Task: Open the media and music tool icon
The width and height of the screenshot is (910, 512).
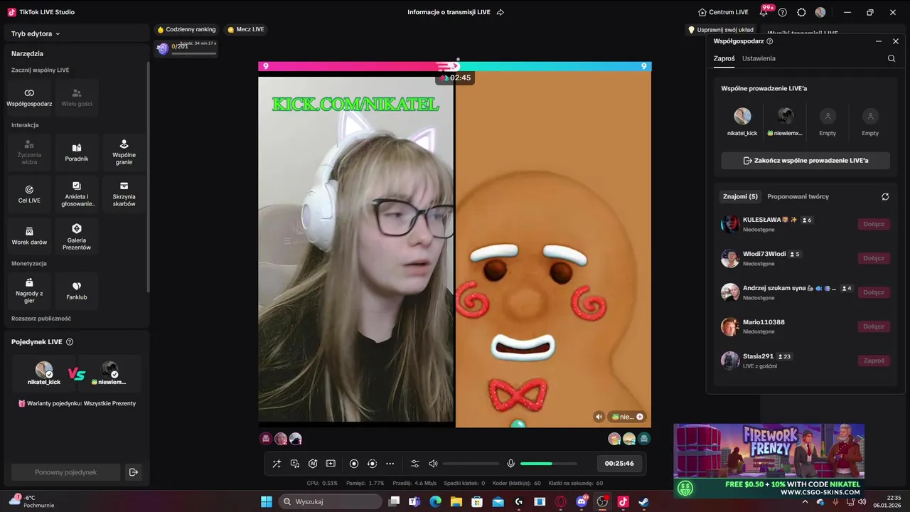Action: click(x=295, y=464)
